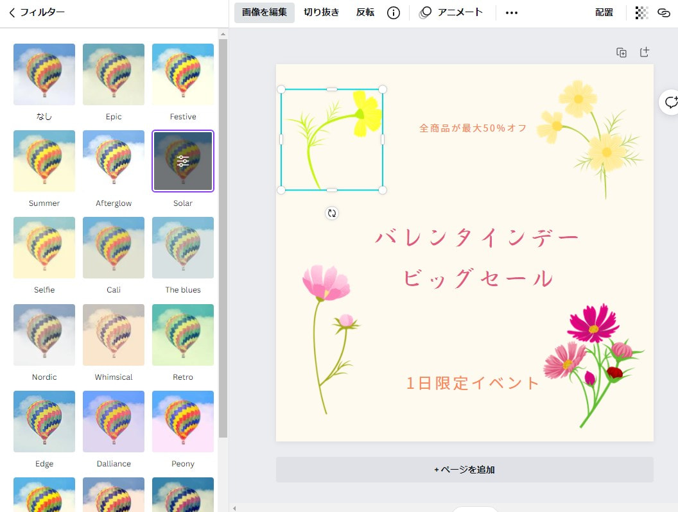Apply the Epic filter thumbnail
Image resolution: width=678 pixels, height=512 pixels.
114,74
